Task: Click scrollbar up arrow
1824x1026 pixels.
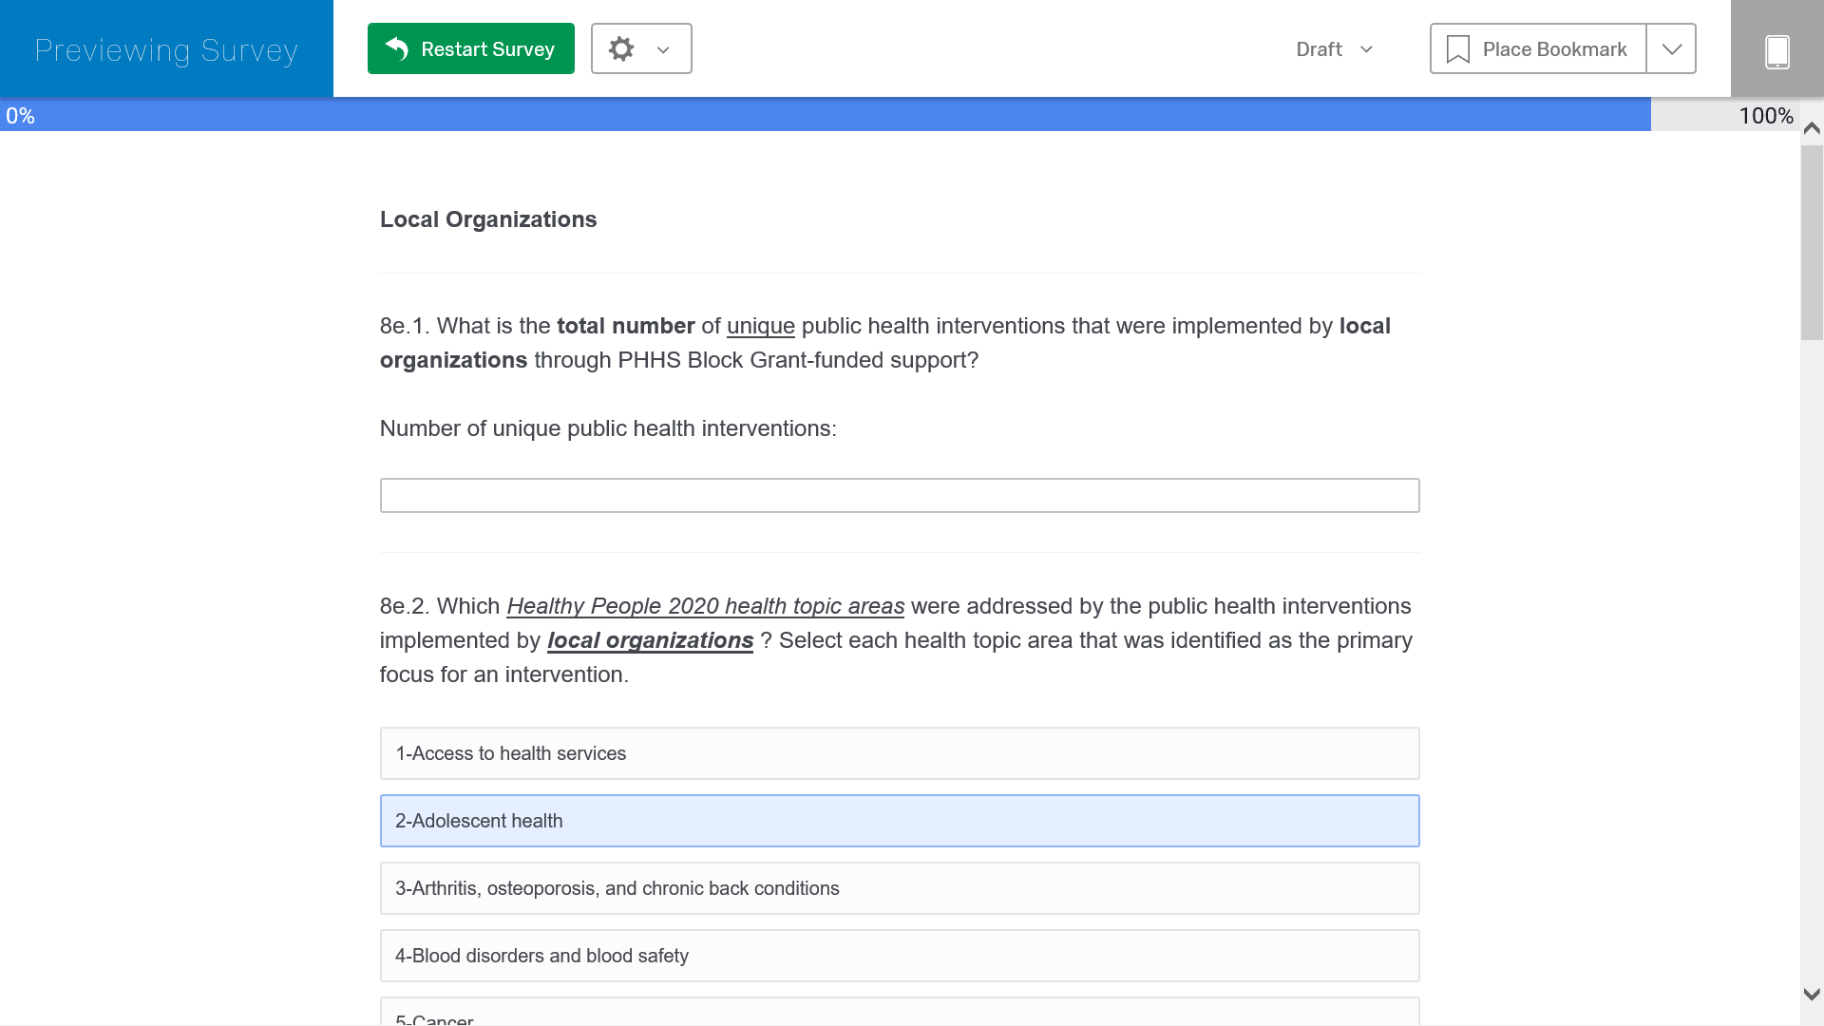Action: 1812,128
